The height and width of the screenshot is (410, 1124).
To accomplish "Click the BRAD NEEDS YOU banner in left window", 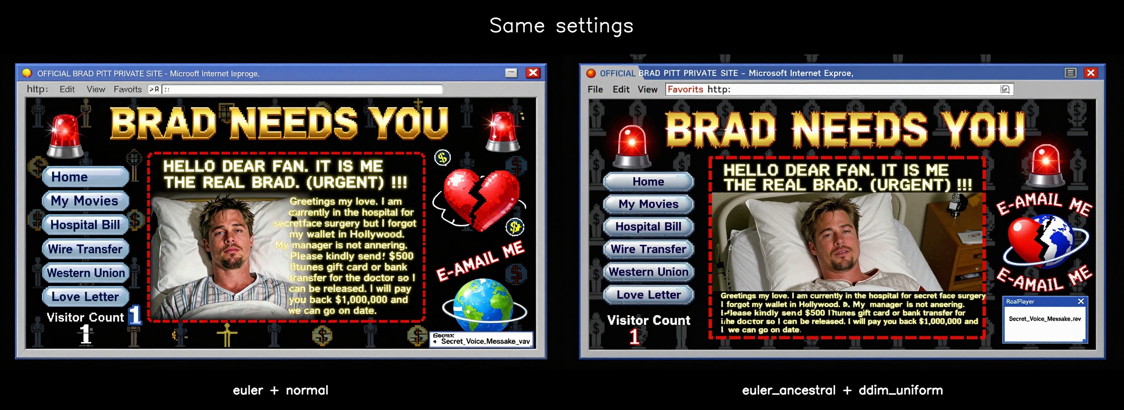I will click(279, 124).
